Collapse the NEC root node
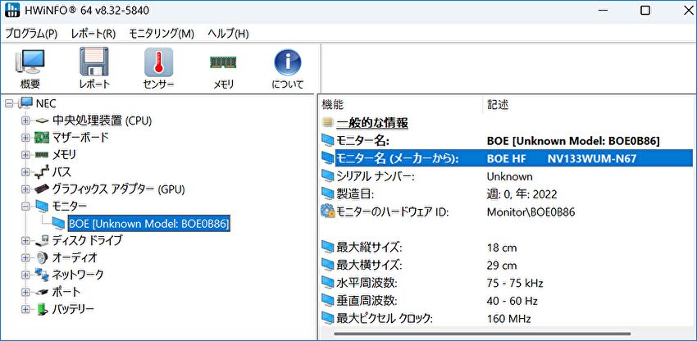Screen dimensions: 697x341 coord(9,103)
